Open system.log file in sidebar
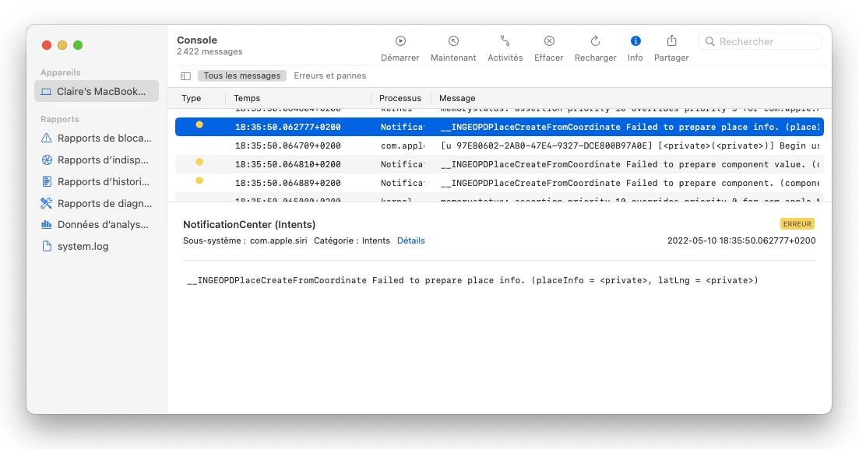Screen dimensions: 859x449 tap(83, 247)
